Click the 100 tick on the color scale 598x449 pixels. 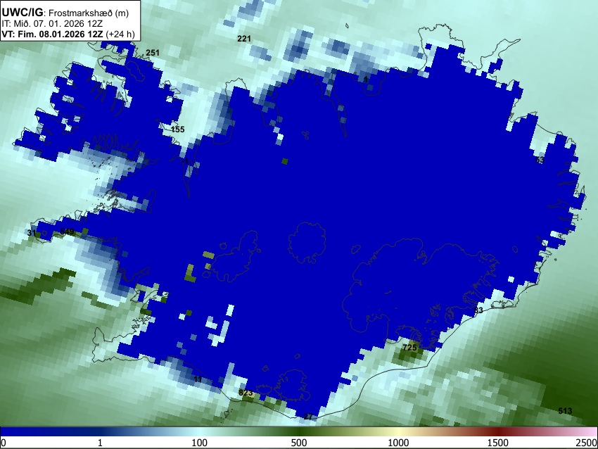click(x=199, y=443)
